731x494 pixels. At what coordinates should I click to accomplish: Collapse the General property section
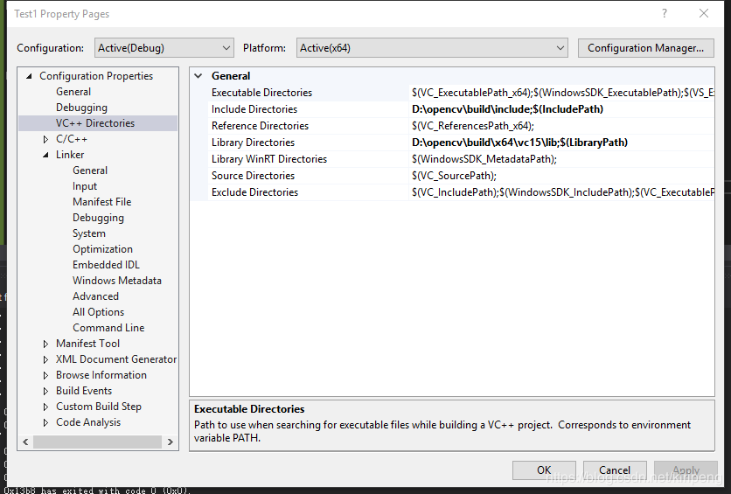tap(199, 76)
